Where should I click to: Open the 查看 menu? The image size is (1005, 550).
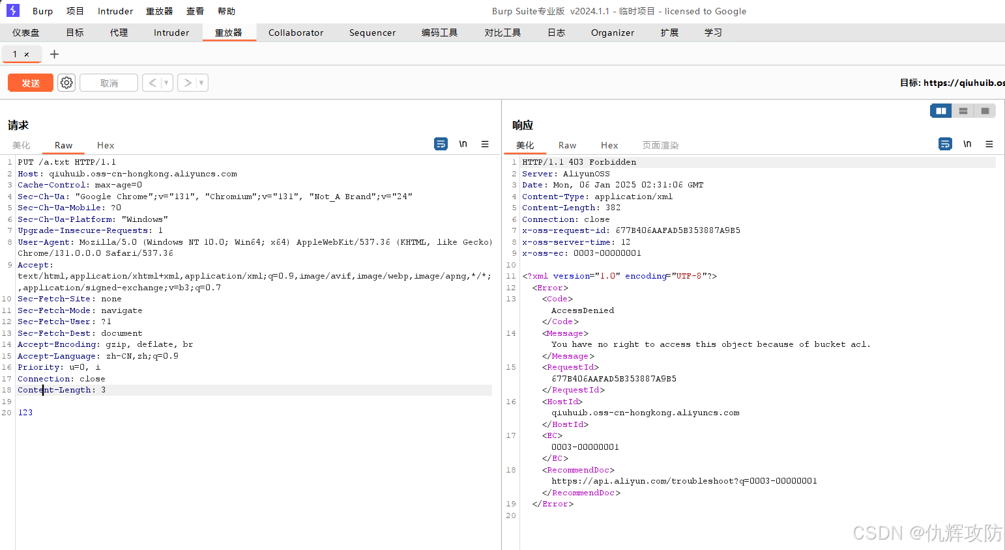click(x=195, y=11)
